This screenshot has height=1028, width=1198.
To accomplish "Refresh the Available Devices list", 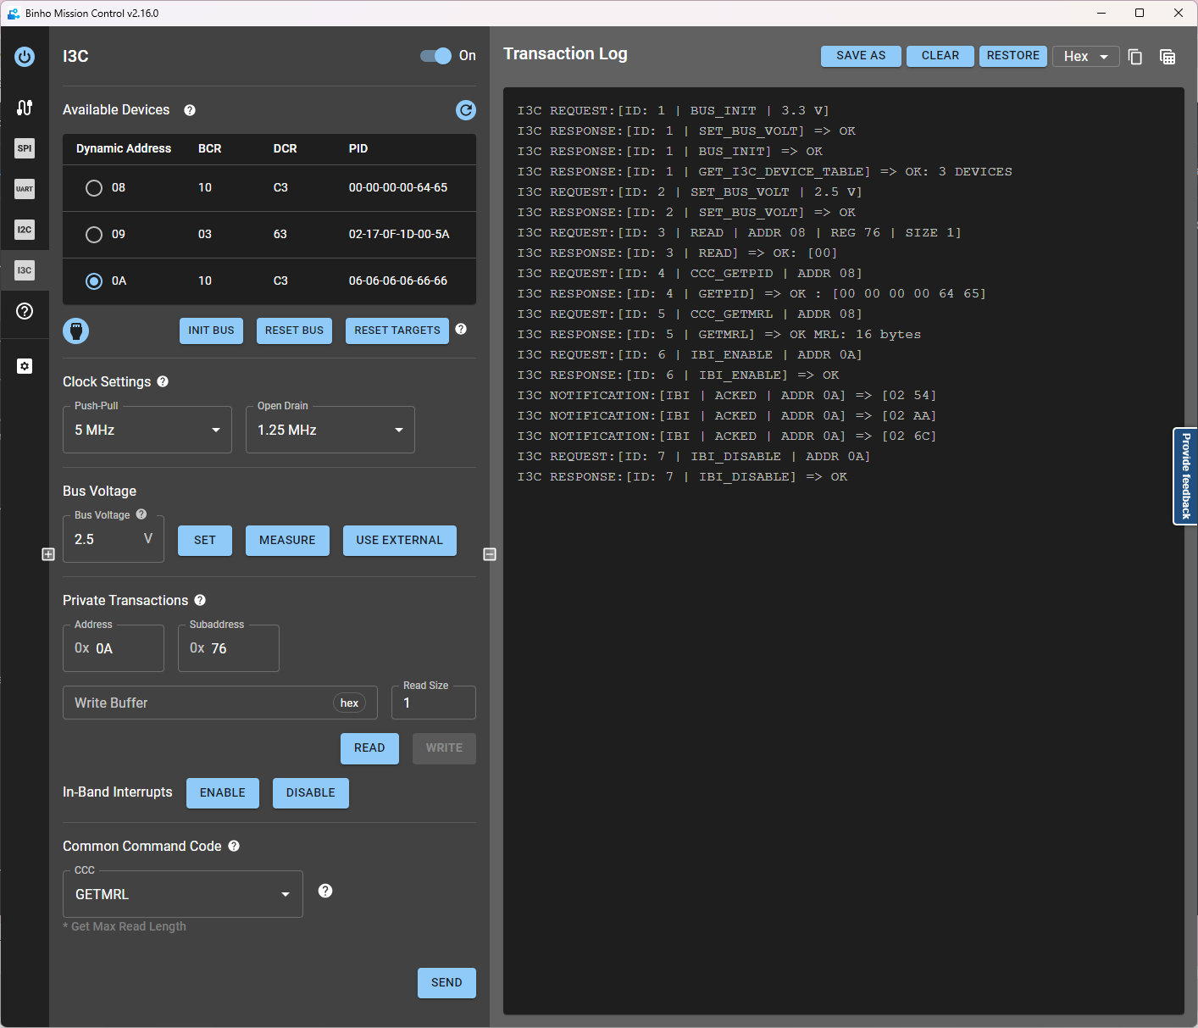I will [x=465, y=110].
